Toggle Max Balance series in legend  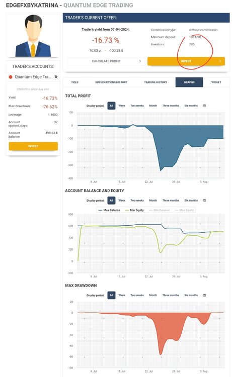pos(109,210)
